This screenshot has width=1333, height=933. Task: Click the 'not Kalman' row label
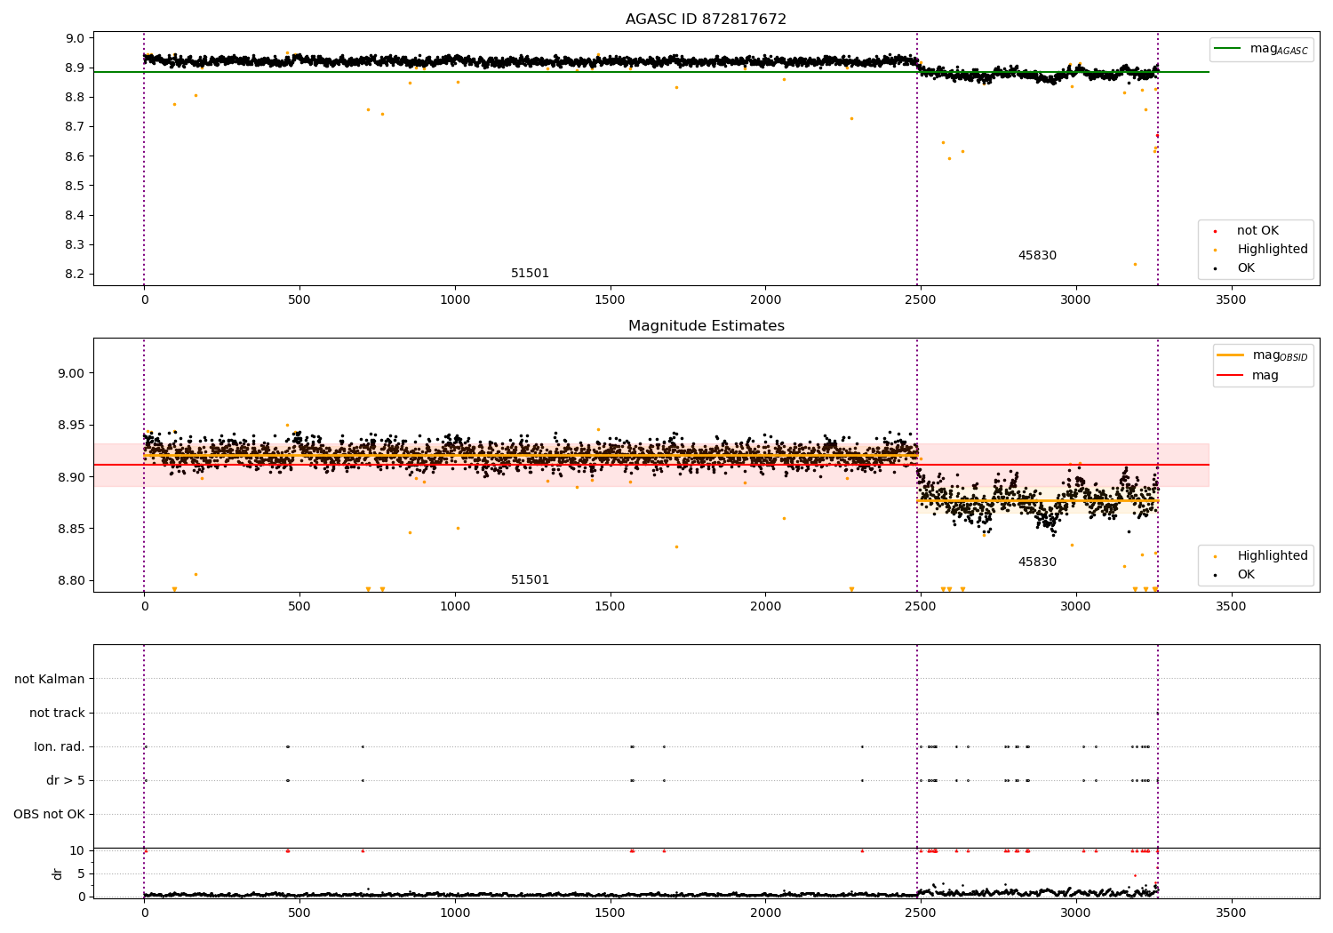(50, 679)
